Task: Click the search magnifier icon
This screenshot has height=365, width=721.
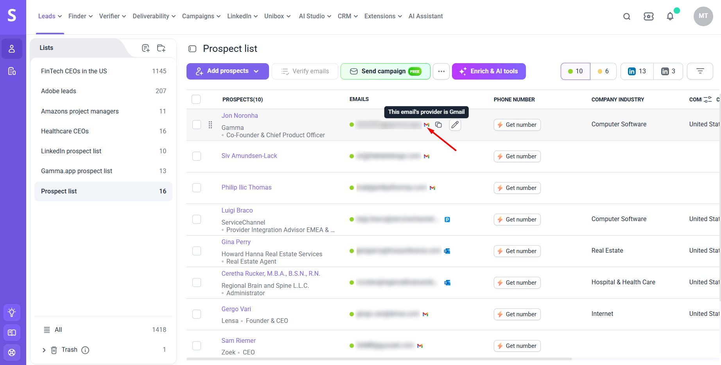Action: click(626, 16)
